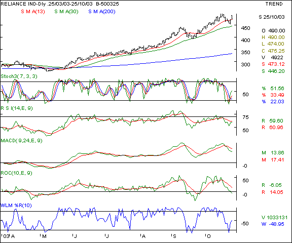Click the high value 'H 490.00'

(x=273, y=37)
